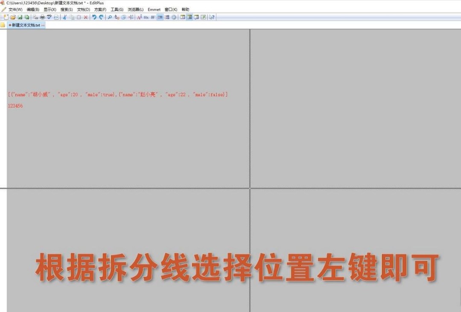
Task: Save the current document
Action: click(20, 17)
